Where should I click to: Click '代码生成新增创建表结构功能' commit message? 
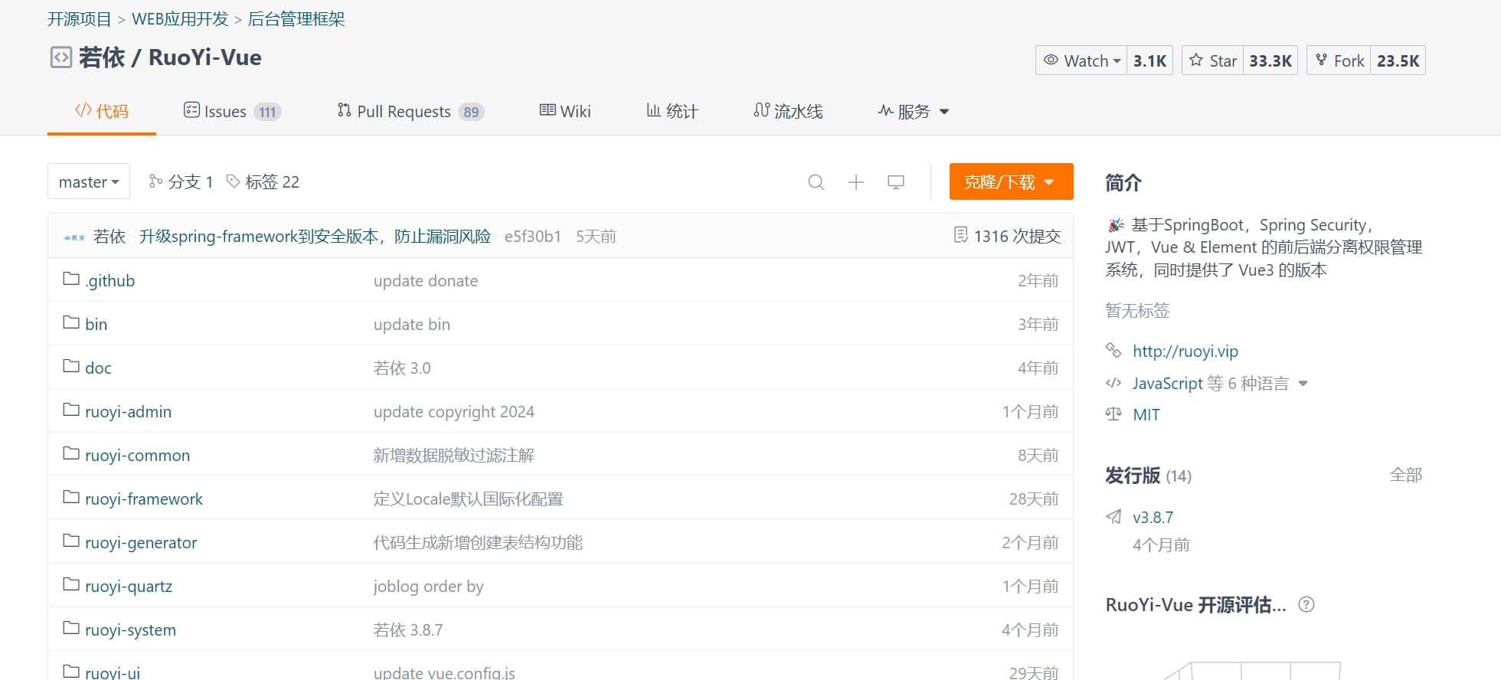tap(478, 543)
